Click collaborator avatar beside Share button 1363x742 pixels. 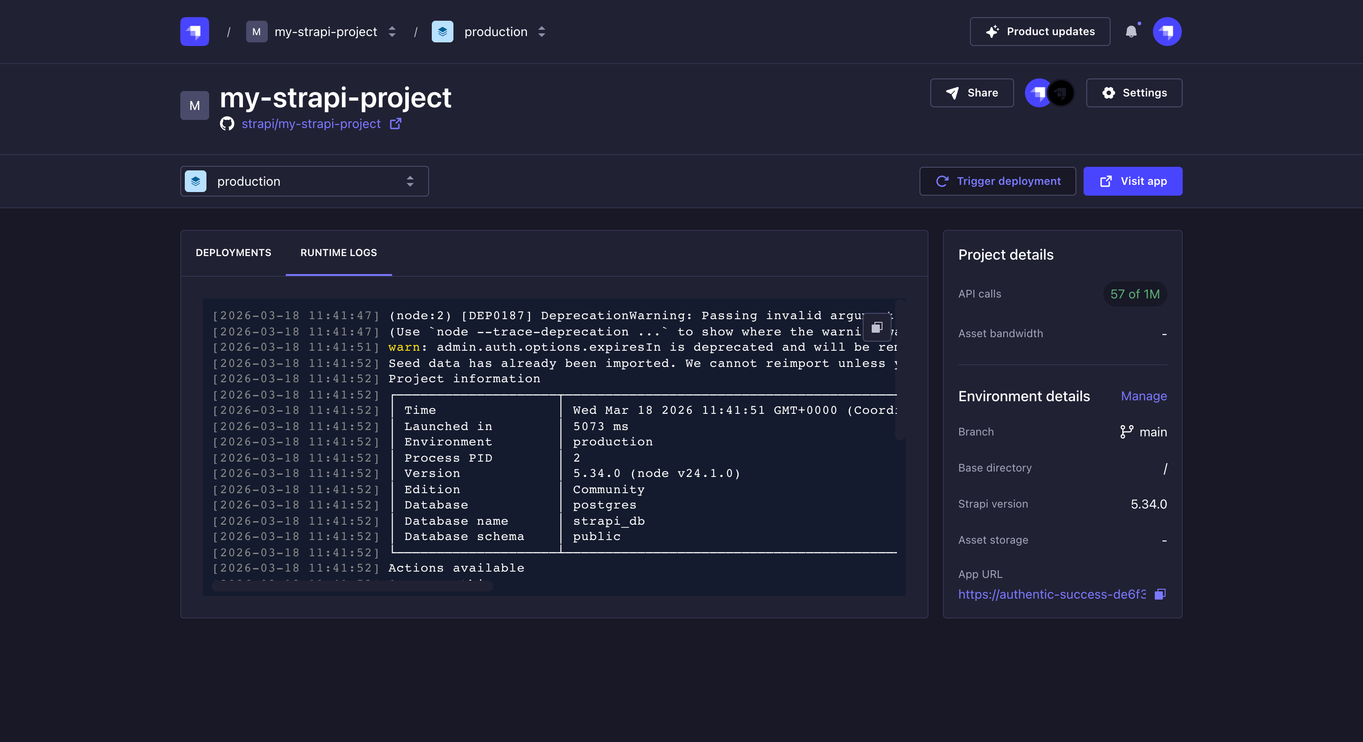tap(1038, 92)
